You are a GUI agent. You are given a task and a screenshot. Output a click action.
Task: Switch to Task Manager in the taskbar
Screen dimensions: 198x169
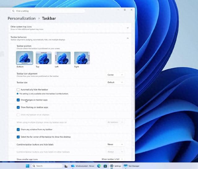[x=131, y=166]
